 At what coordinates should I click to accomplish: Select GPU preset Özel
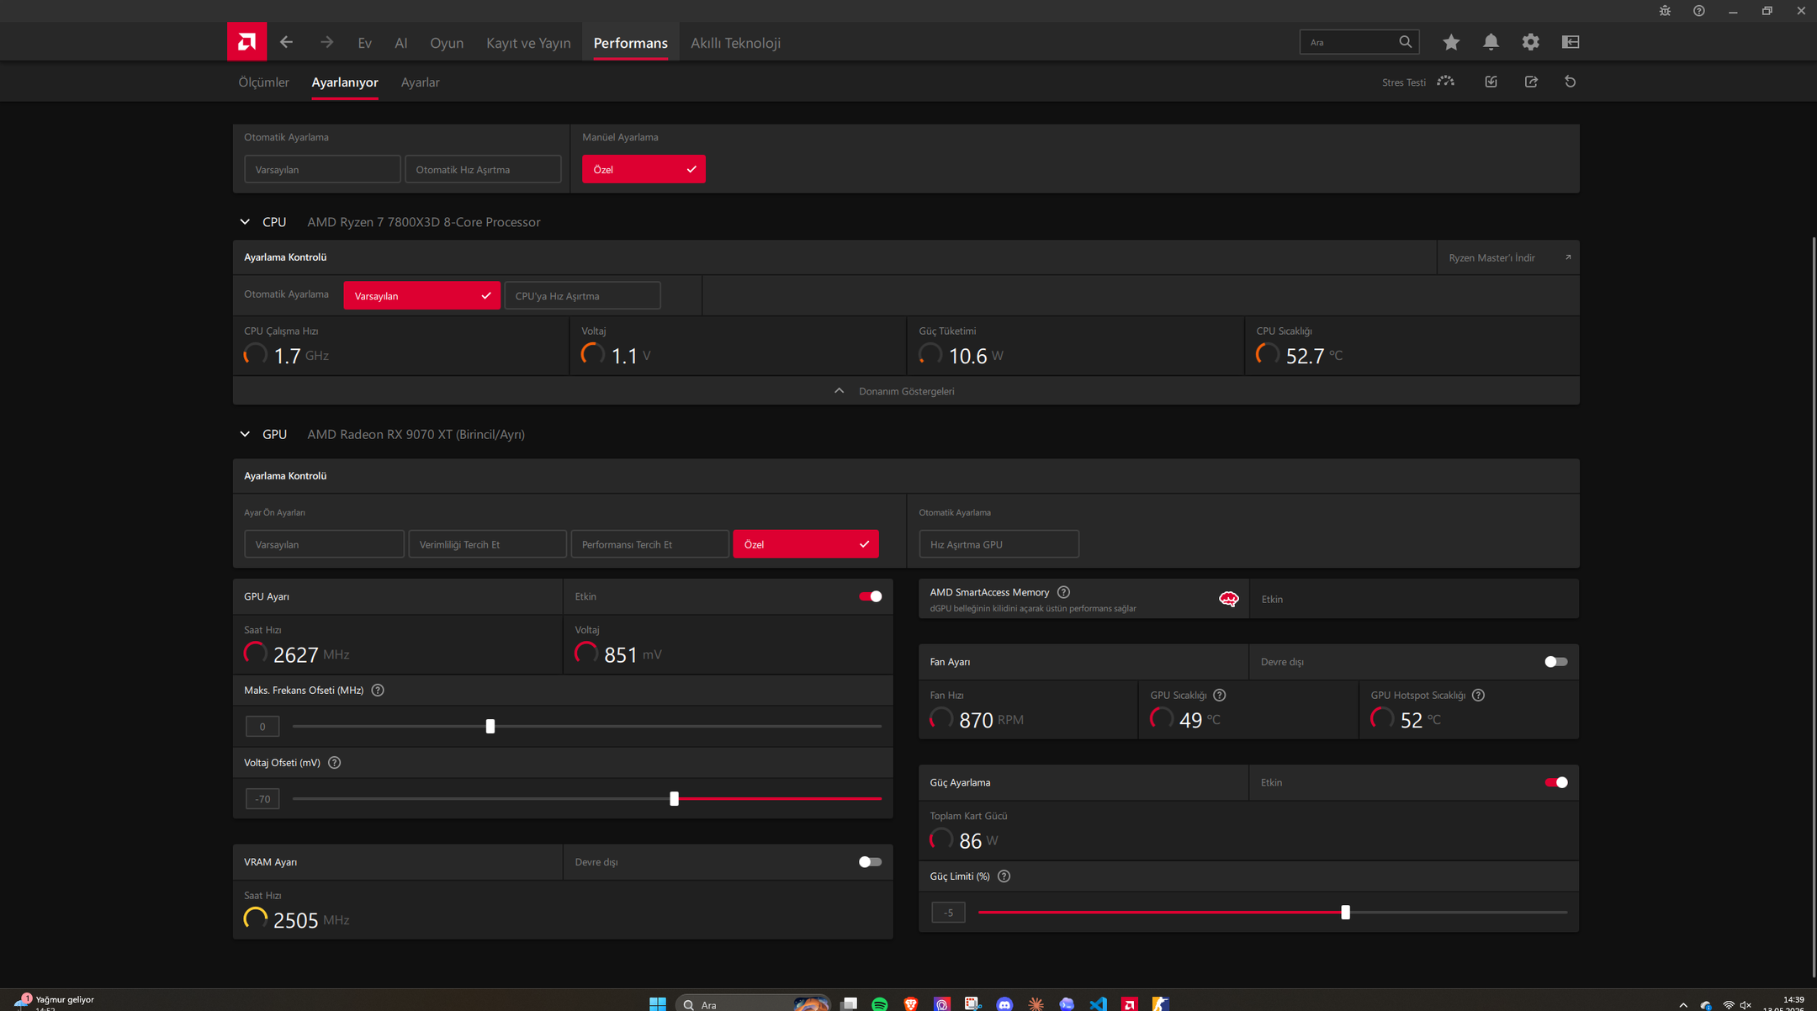tap(806, 544)
